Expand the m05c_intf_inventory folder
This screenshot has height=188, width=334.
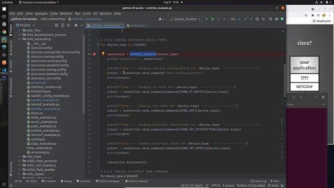20,165
